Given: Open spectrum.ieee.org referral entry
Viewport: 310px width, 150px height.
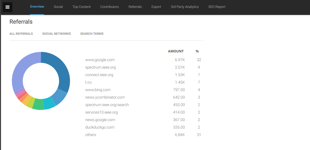Looking at the screenshot, I should click(101, 67).
